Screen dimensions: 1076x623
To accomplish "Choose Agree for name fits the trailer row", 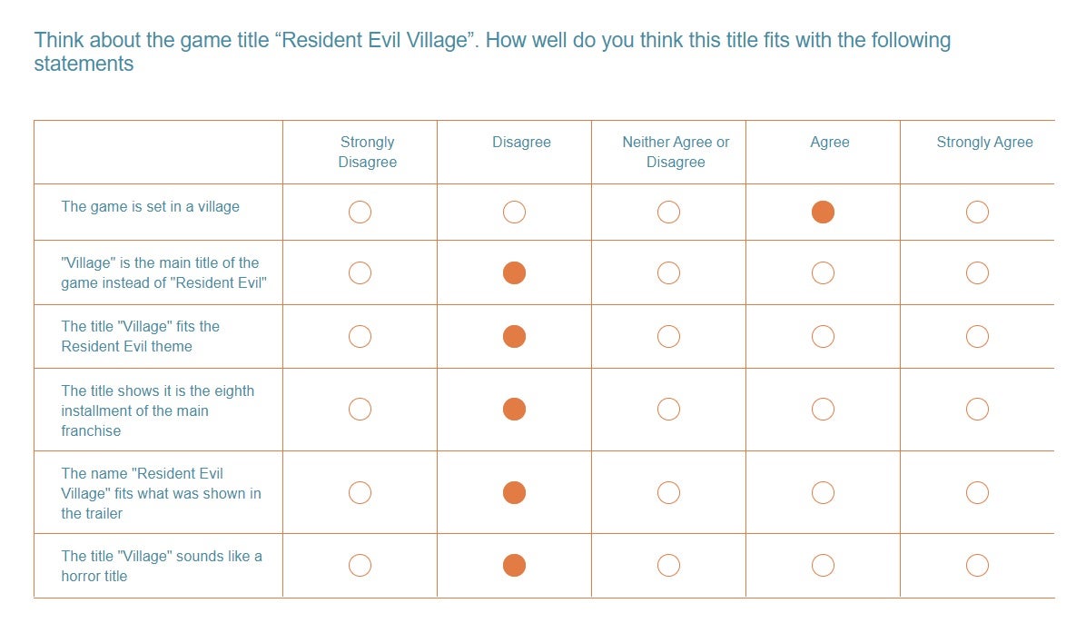I will [x=823, y=492].
